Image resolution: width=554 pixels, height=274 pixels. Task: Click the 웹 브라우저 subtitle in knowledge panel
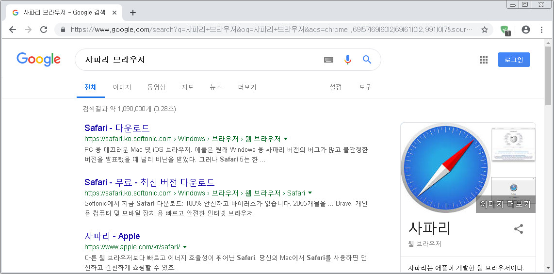(x=424, y=244)
